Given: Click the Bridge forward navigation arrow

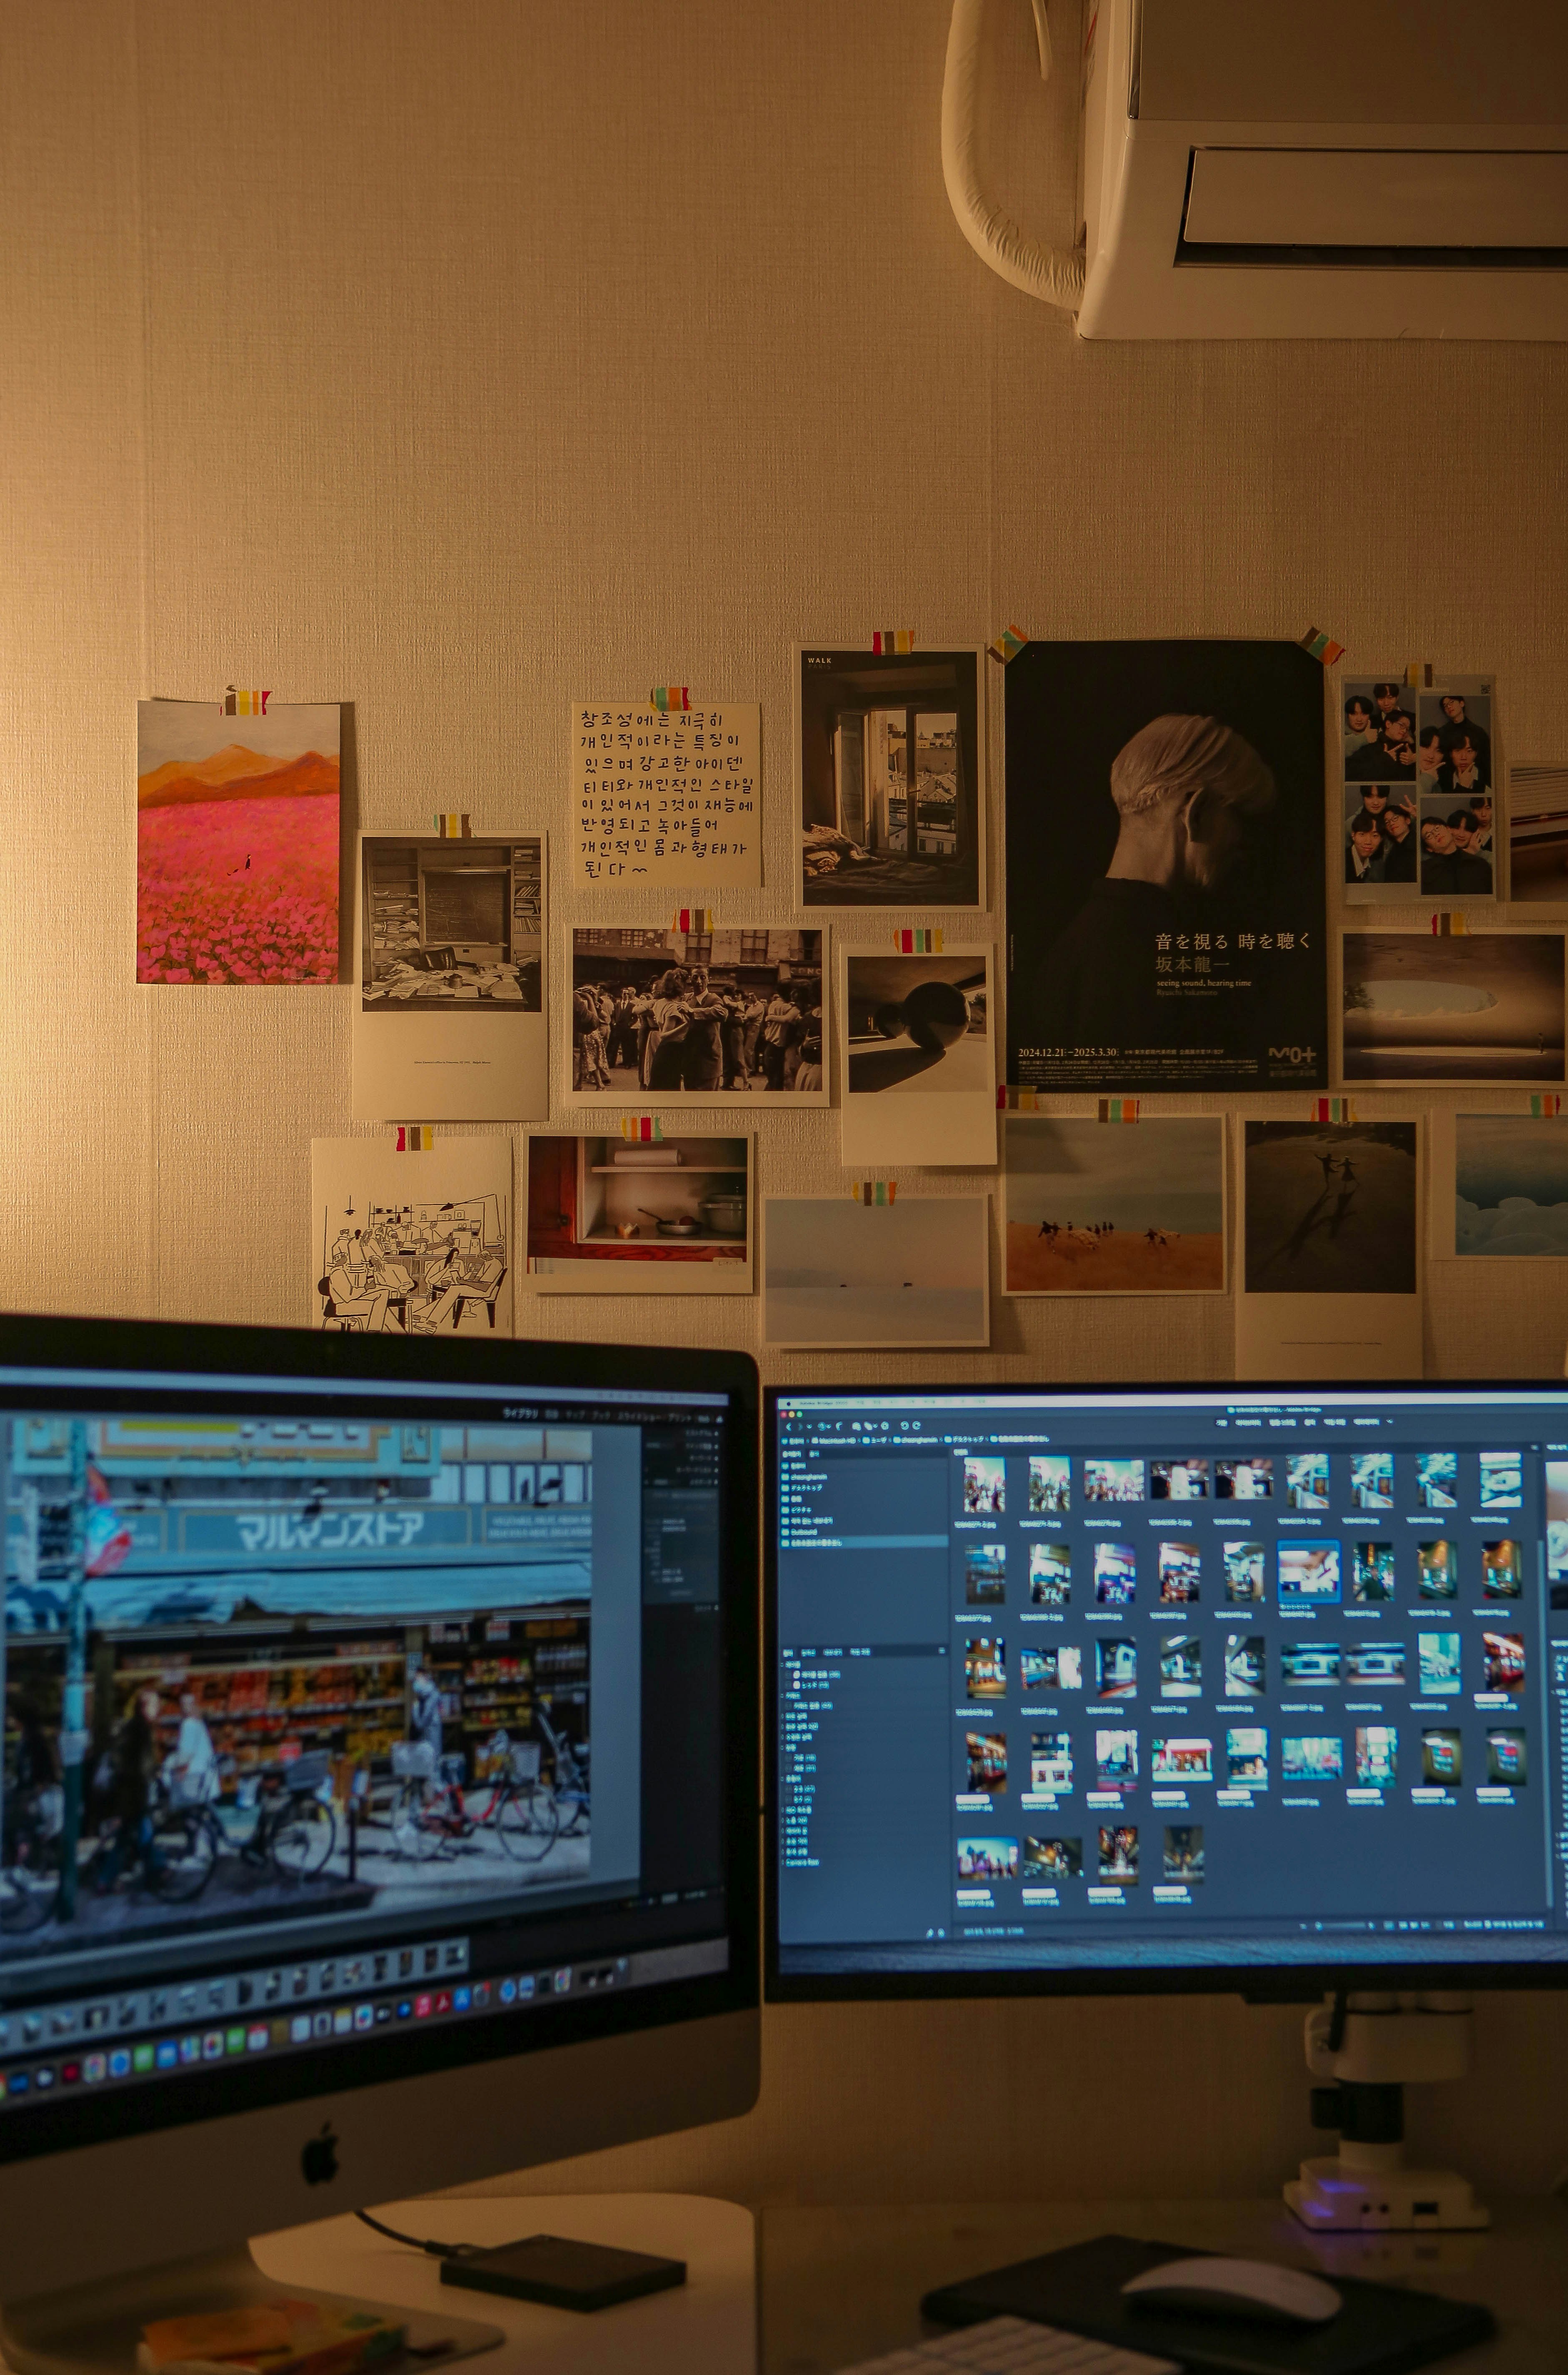Looking at the screenshot, I should click(800, 1426).
